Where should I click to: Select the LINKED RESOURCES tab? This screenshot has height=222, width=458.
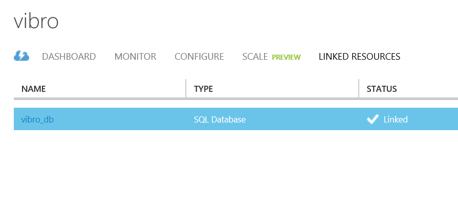coord(359,57)
